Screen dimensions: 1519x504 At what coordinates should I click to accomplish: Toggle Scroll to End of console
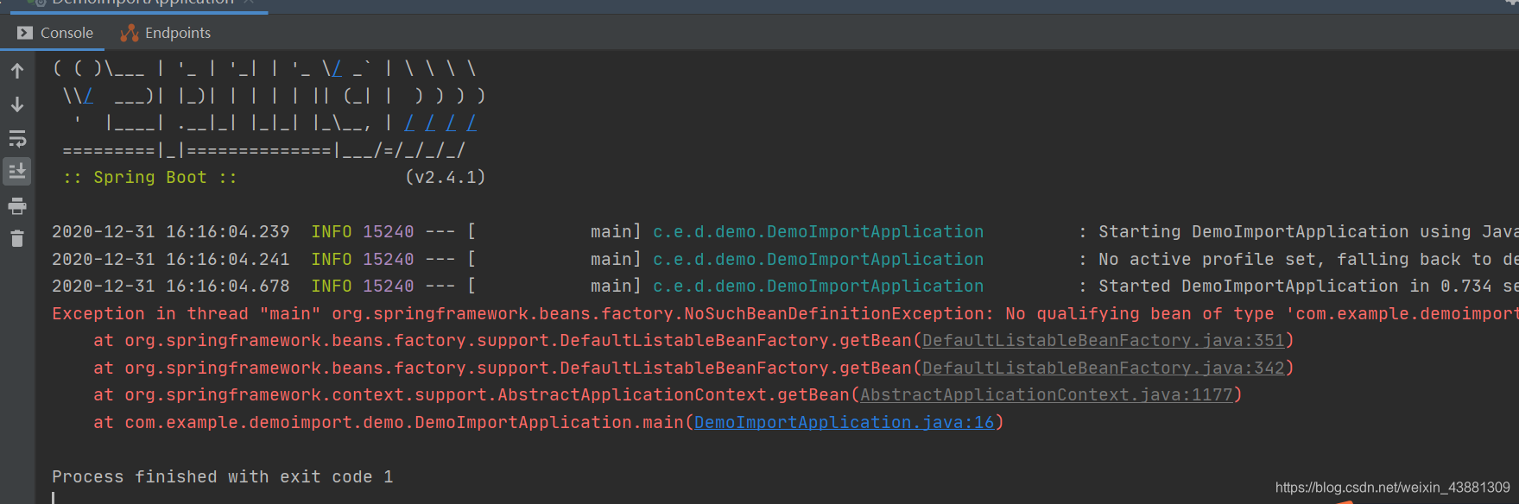click(x=17, y=171)
